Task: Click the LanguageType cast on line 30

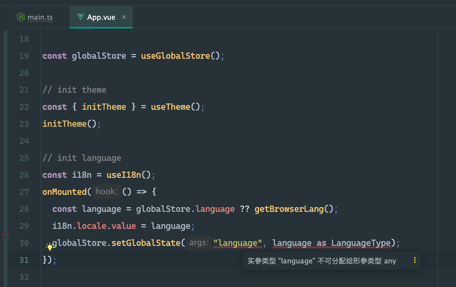Action: (361, 243)
